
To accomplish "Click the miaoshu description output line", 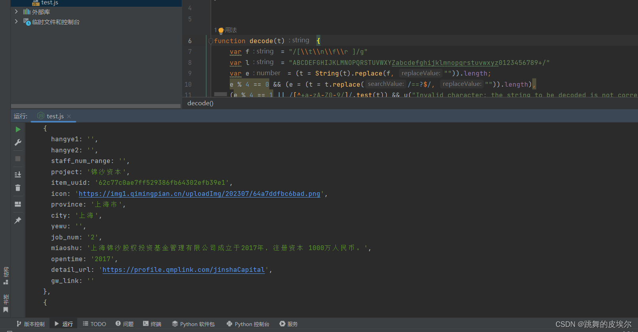I will pos(211,248).
